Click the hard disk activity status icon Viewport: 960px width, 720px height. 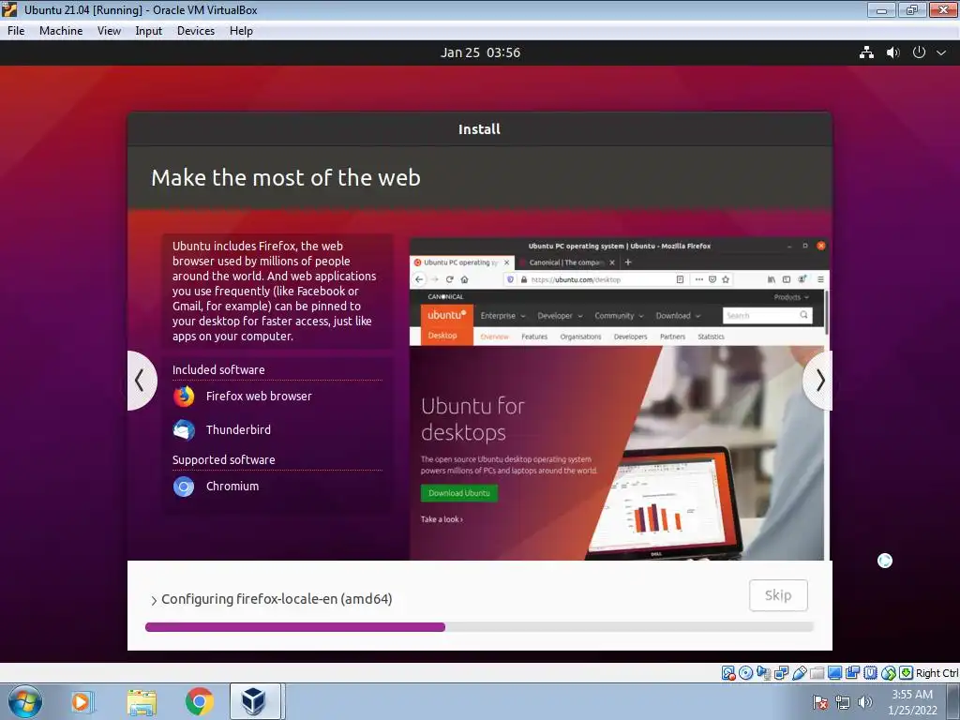(x=728, y=673)
